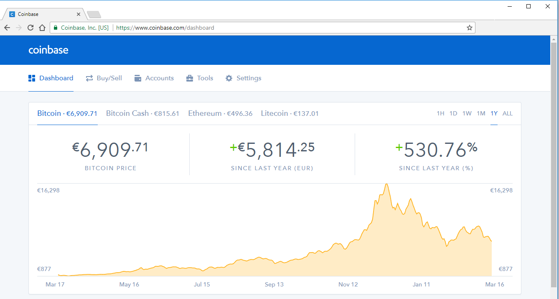Click the Jan 11 axis label
The height and width of the screenshot is (299, 559).
pyautogui.click(x=421, y=284)
